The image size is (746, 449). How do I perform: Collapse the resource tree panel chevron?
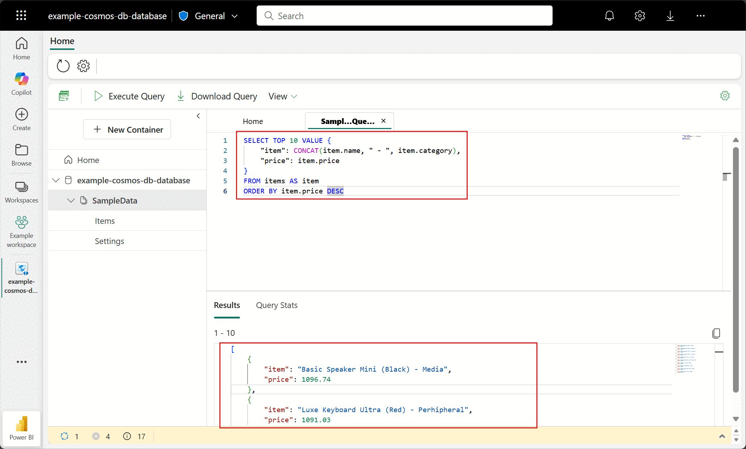(198, 116)
